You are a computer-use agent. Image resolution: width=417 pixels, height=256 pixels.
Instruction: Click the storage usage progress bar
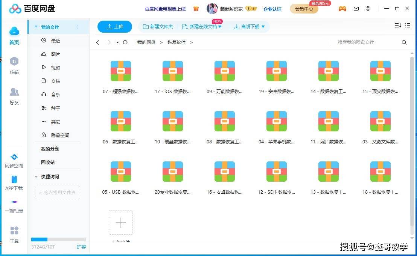tap(58, 239)
